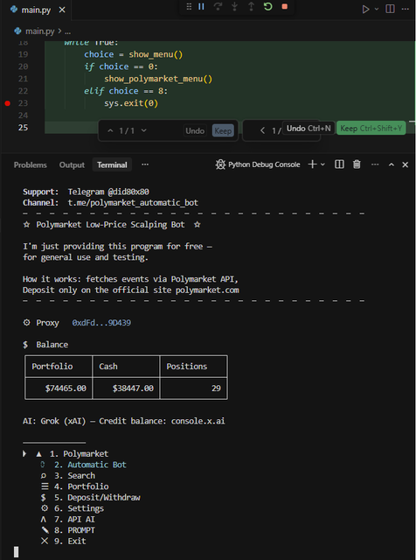
Task: Click the positions count 29
Action: 216,388
